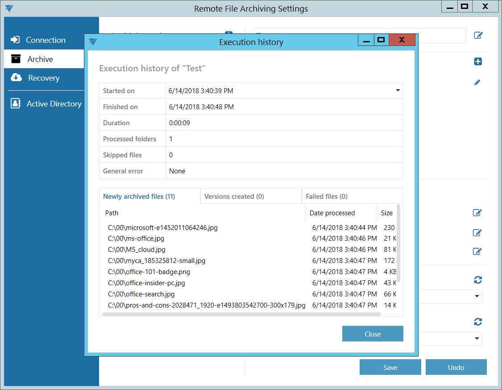
Task: Go to the Recovery cloud section
Action: pyautogui.click(x=43, y=78)
